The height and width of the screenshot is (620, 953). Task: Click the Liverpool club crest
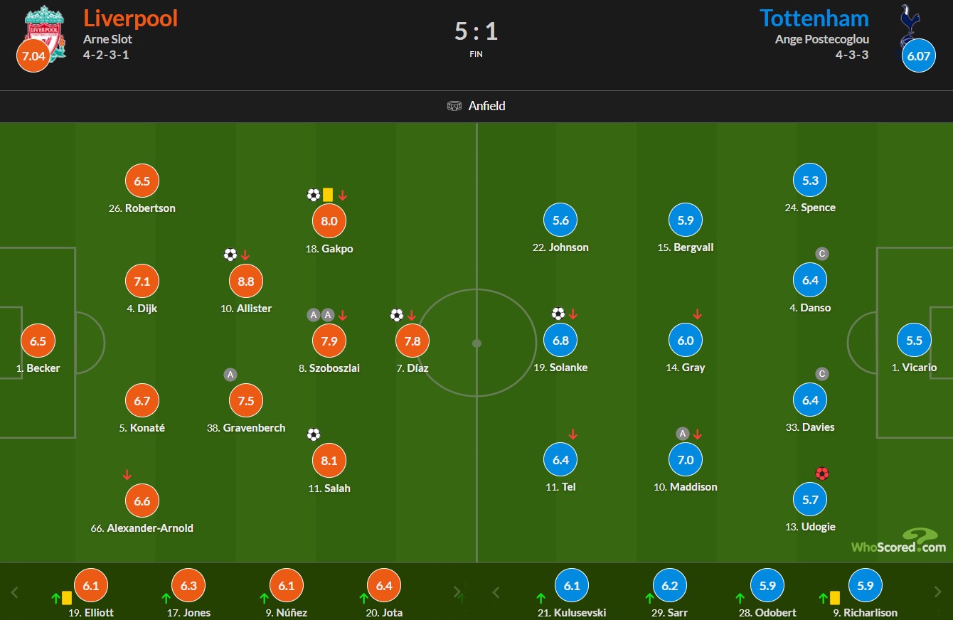click(x=45, y=32)
